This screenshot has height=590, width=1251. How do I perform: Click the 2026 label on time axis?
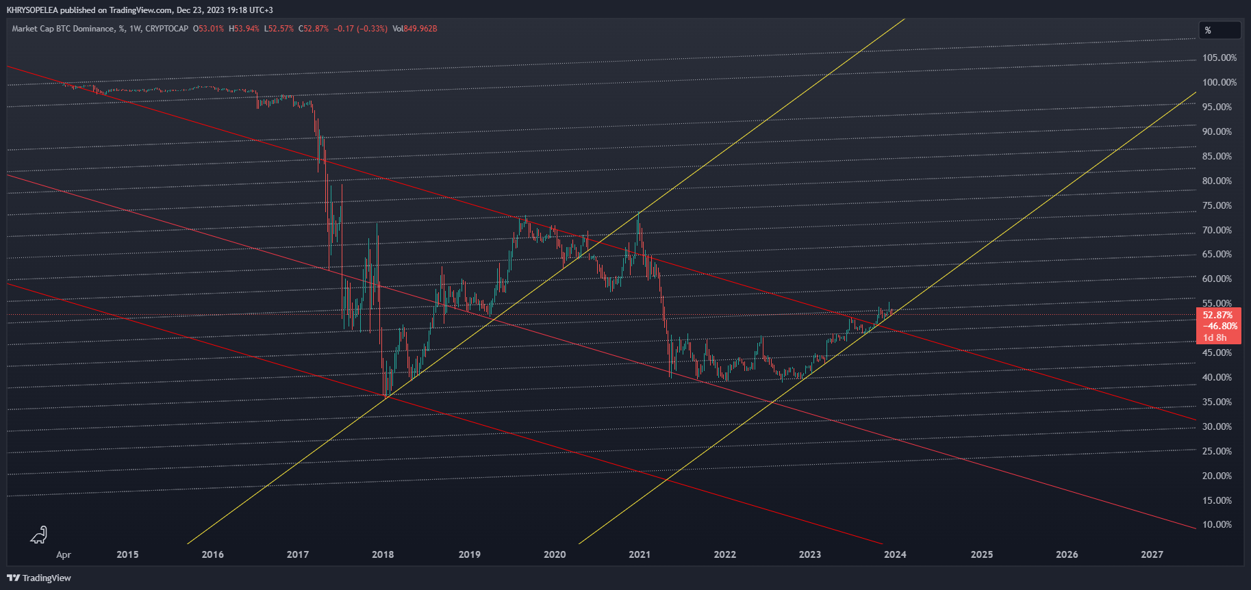[x=1067, y=554]
